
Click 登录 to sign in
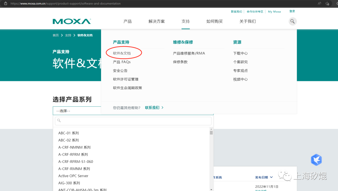pos(292,11)
